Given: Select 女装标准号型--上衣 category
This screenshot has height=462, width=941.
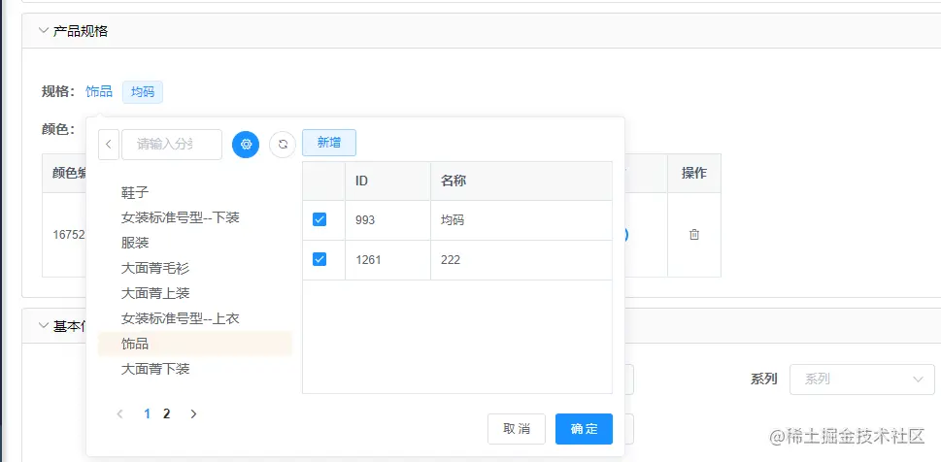Looking at the screenshot, I should (194, 318).
